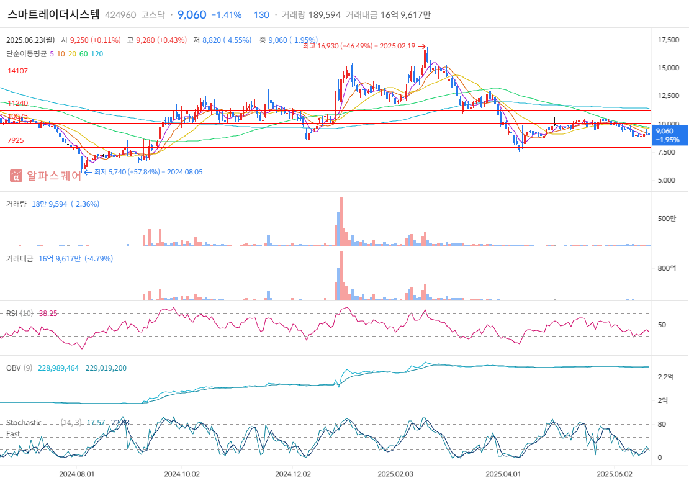Click the date 2025.06.23(월)
Screen dimensions: 689x483
point(30,40)
